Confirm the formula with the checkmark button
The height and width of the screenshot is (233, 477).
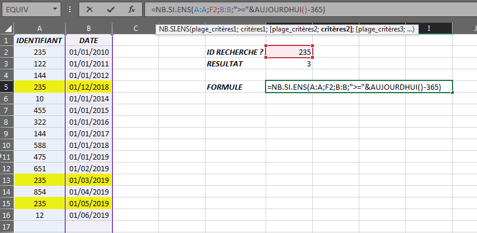(110, 9)
